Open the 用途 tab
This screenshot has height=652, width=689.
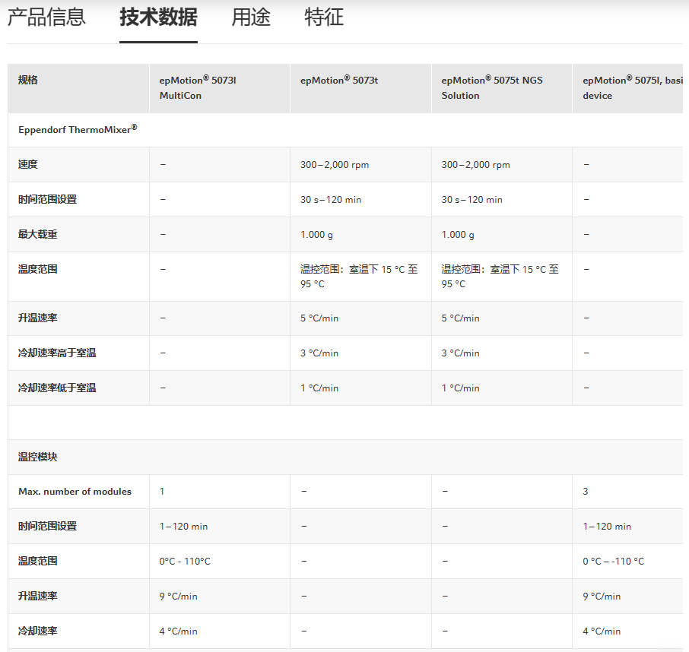tap(251, 17)
